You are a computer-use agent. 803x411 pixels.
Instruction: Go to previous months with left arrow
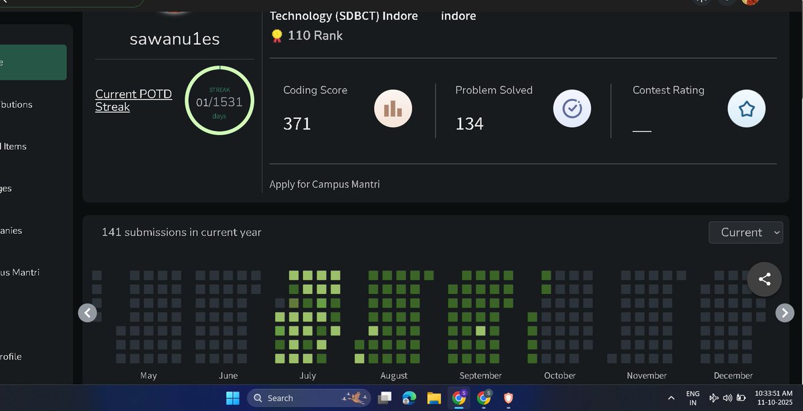click(88, 312)
